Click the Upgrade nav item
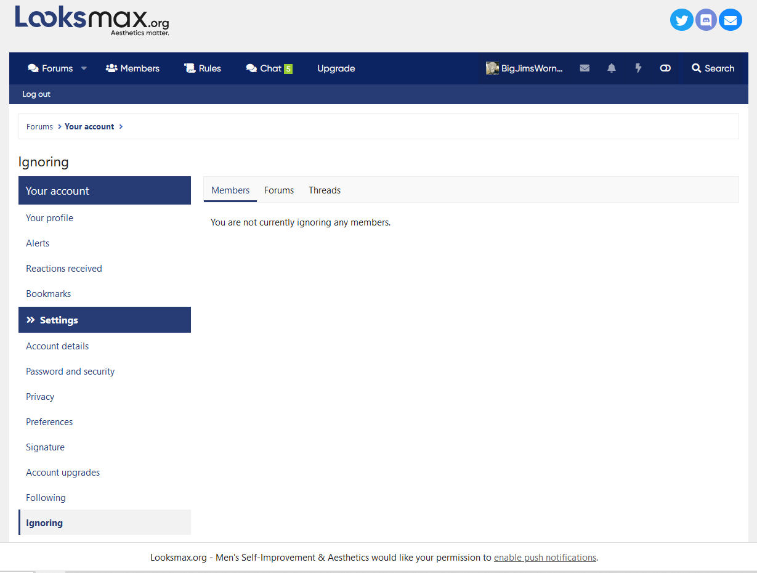757x573 pixels. click(x=336, y=68)
